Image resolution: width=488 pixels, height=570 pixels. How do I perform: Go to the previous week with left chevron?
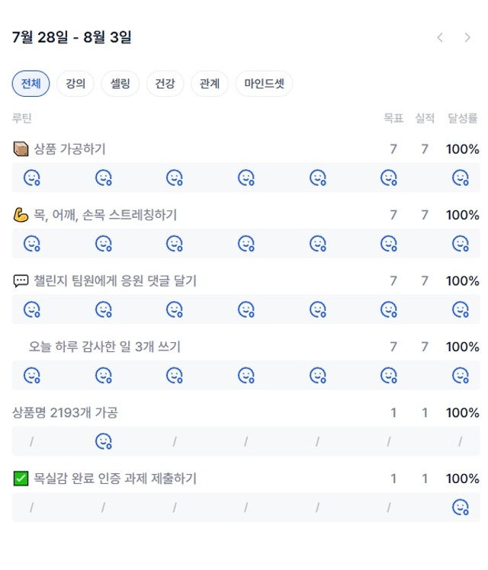[440, 37]
